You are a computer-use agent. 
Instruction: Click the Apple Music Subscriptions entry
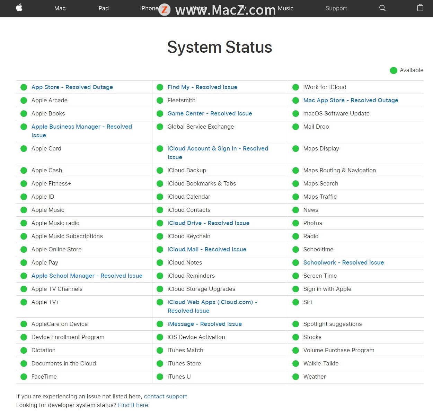click(67, 236)
